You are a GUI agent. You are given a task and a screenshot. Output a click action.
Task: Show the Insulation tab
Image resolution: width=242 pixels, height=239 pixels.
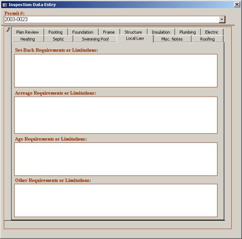tap(161, 32)
